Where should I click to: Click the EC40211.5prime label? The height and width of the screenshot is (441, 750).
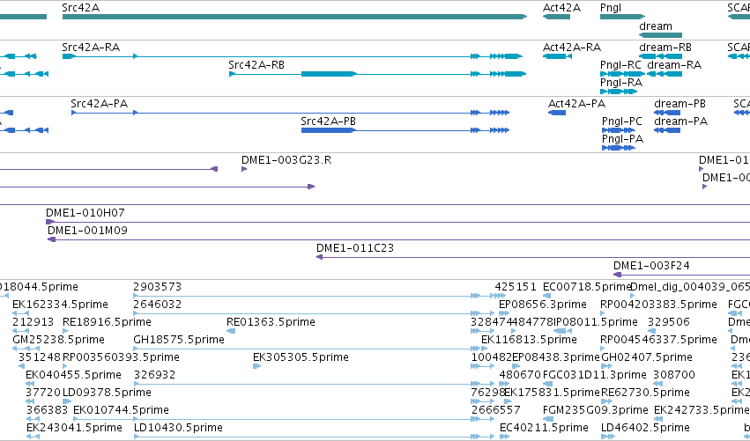pos(544,428)
